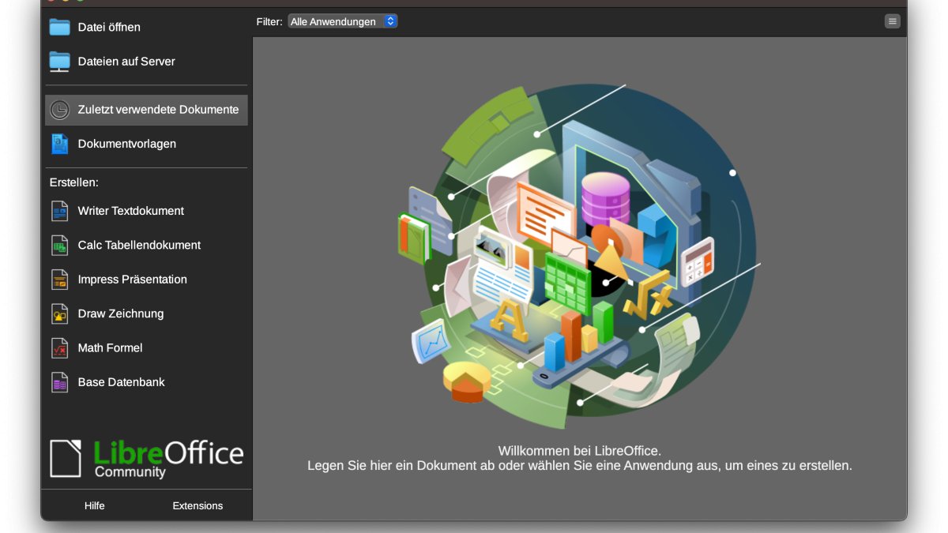Click the Draw drawing icon

(60, 313)
